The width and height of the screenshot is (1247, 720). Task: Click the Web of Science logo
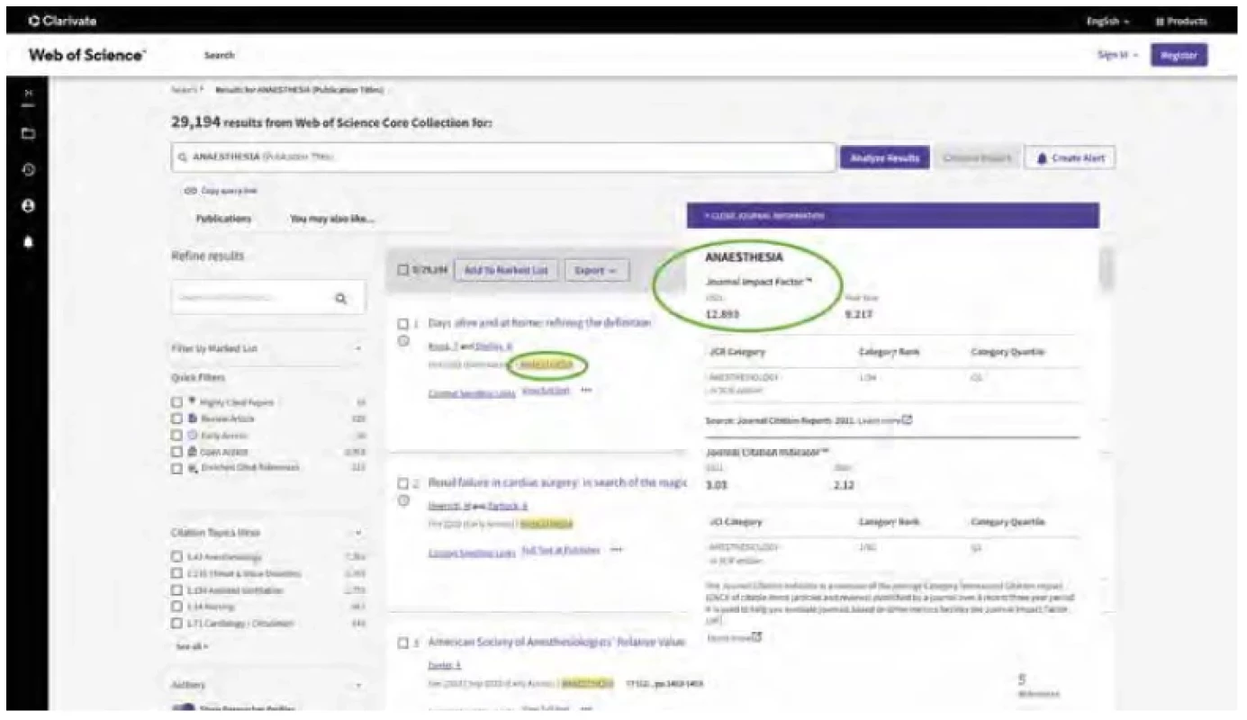pyautogui.click(x=86, y=55)
